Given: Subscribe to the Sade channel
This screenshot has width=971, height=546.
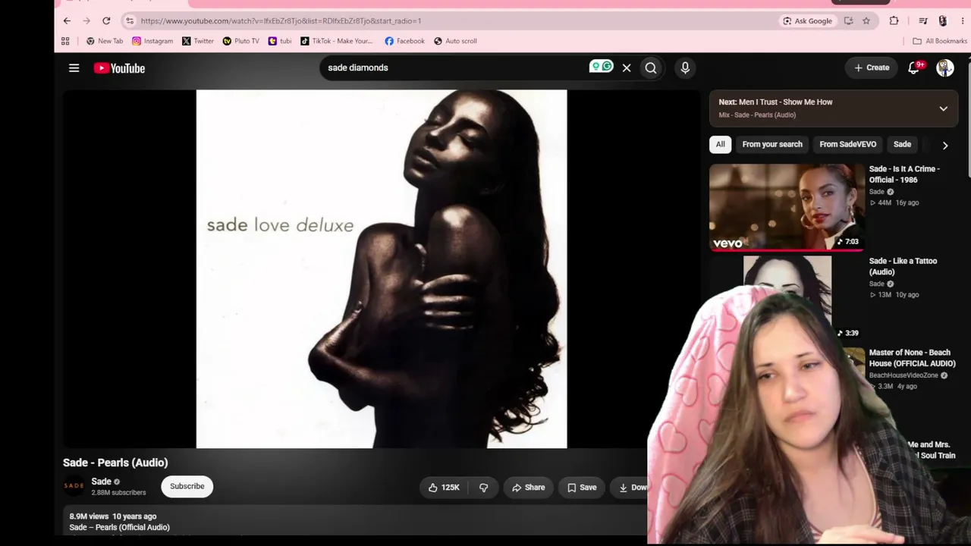Looking at the screenshot, I should (x=187, y=486).
